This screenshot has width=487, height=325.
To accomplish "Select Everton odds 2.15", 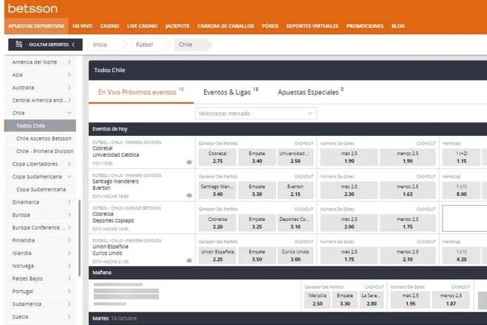I will [295, 190].
